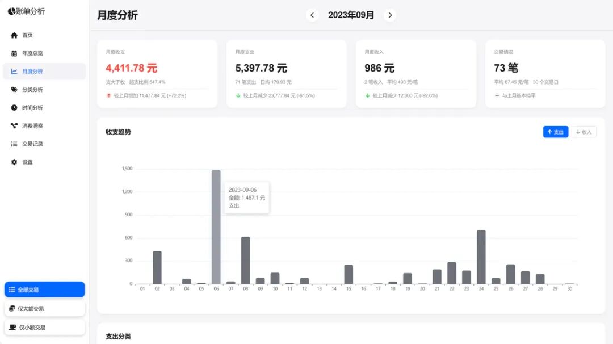Click the bar for day 24
The image size is (613, 344).
pos(481,257)
